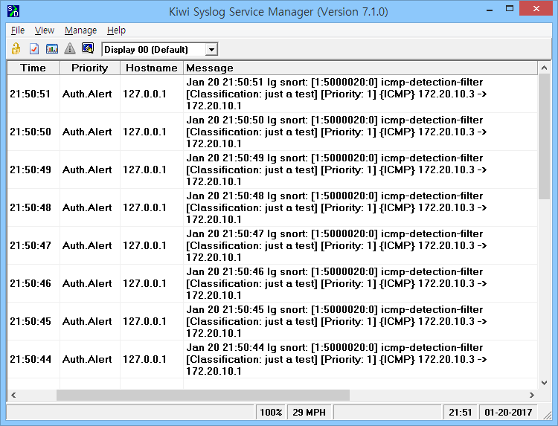Click the red checkmark document toolbar icon
This screenshot has height=426, width=558.
34,49
